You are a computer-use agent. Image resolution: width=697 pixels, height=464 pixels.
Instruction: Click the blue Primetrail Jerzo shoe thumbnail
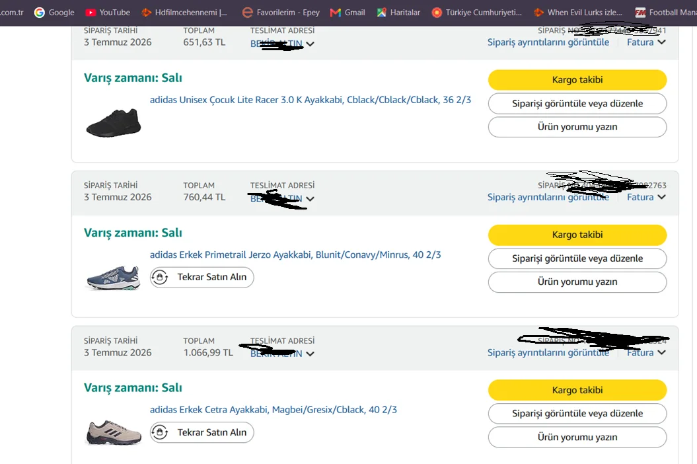click(114, 278)
